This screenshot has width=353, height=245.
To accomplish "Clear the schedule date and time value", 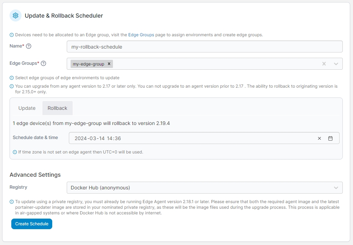I will pyautogui.click(x=319, y=138).
